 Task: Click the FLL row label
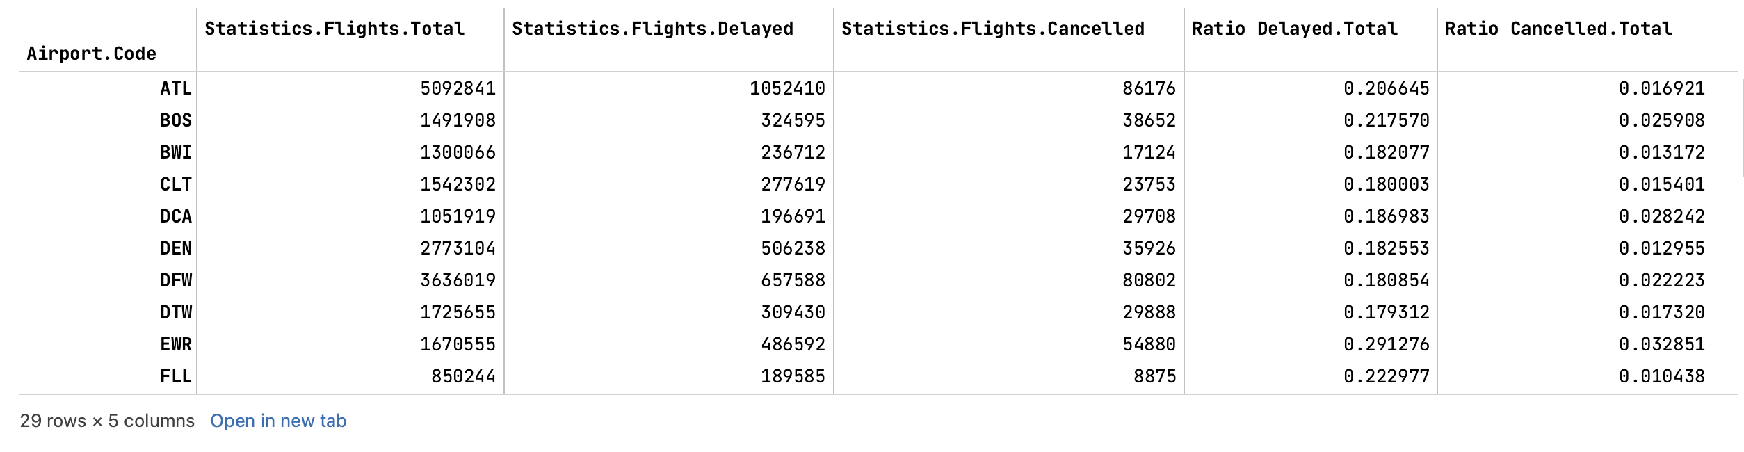point(178,375)
